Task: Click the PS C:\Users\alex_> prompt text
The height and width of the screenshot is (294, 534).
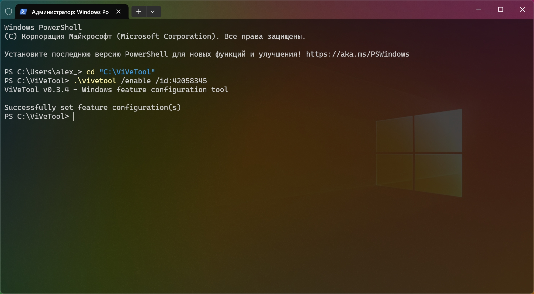Action: (x=43, y=72)
